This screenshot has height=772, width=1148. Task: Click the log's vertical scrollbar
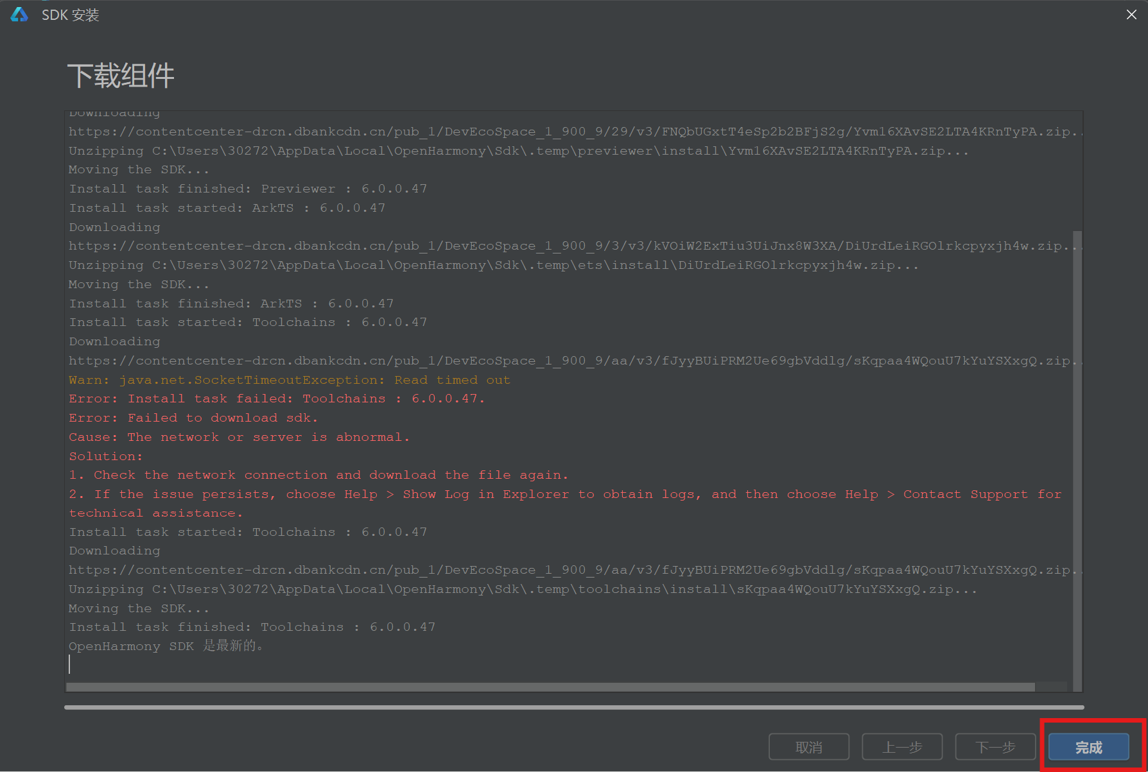coord(1077,449)
